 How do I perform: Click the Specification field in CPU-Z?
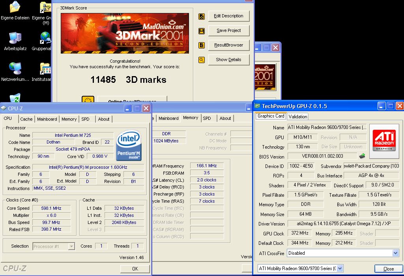[88, 167]
